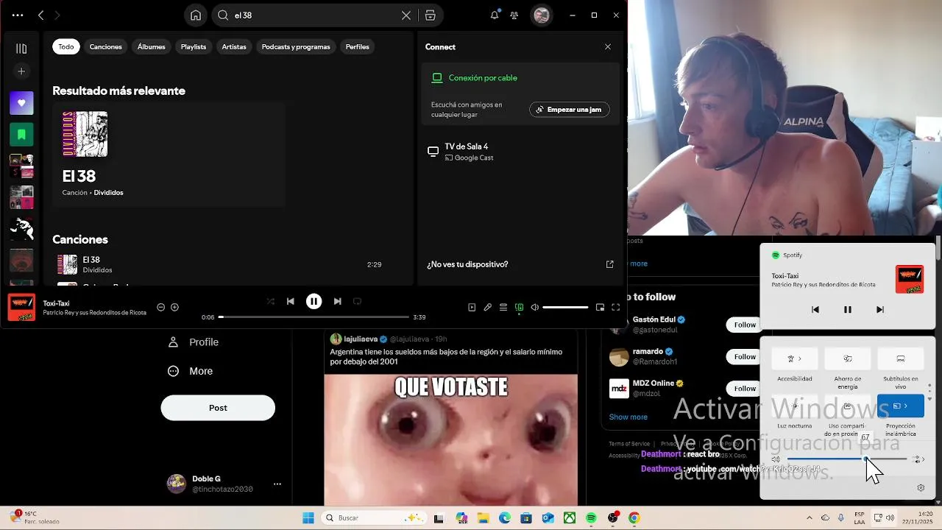
Task: Follow ramardo on X
Action: click(744, 356)
